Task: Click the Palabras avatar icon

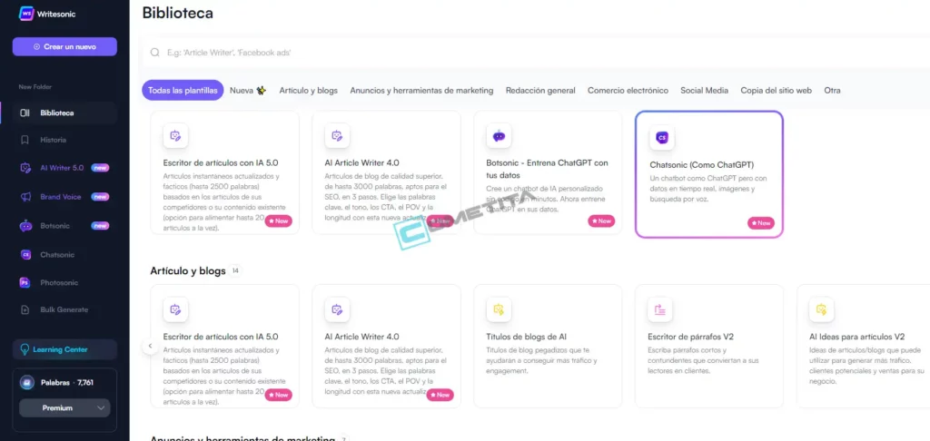Action: point(26,382)
